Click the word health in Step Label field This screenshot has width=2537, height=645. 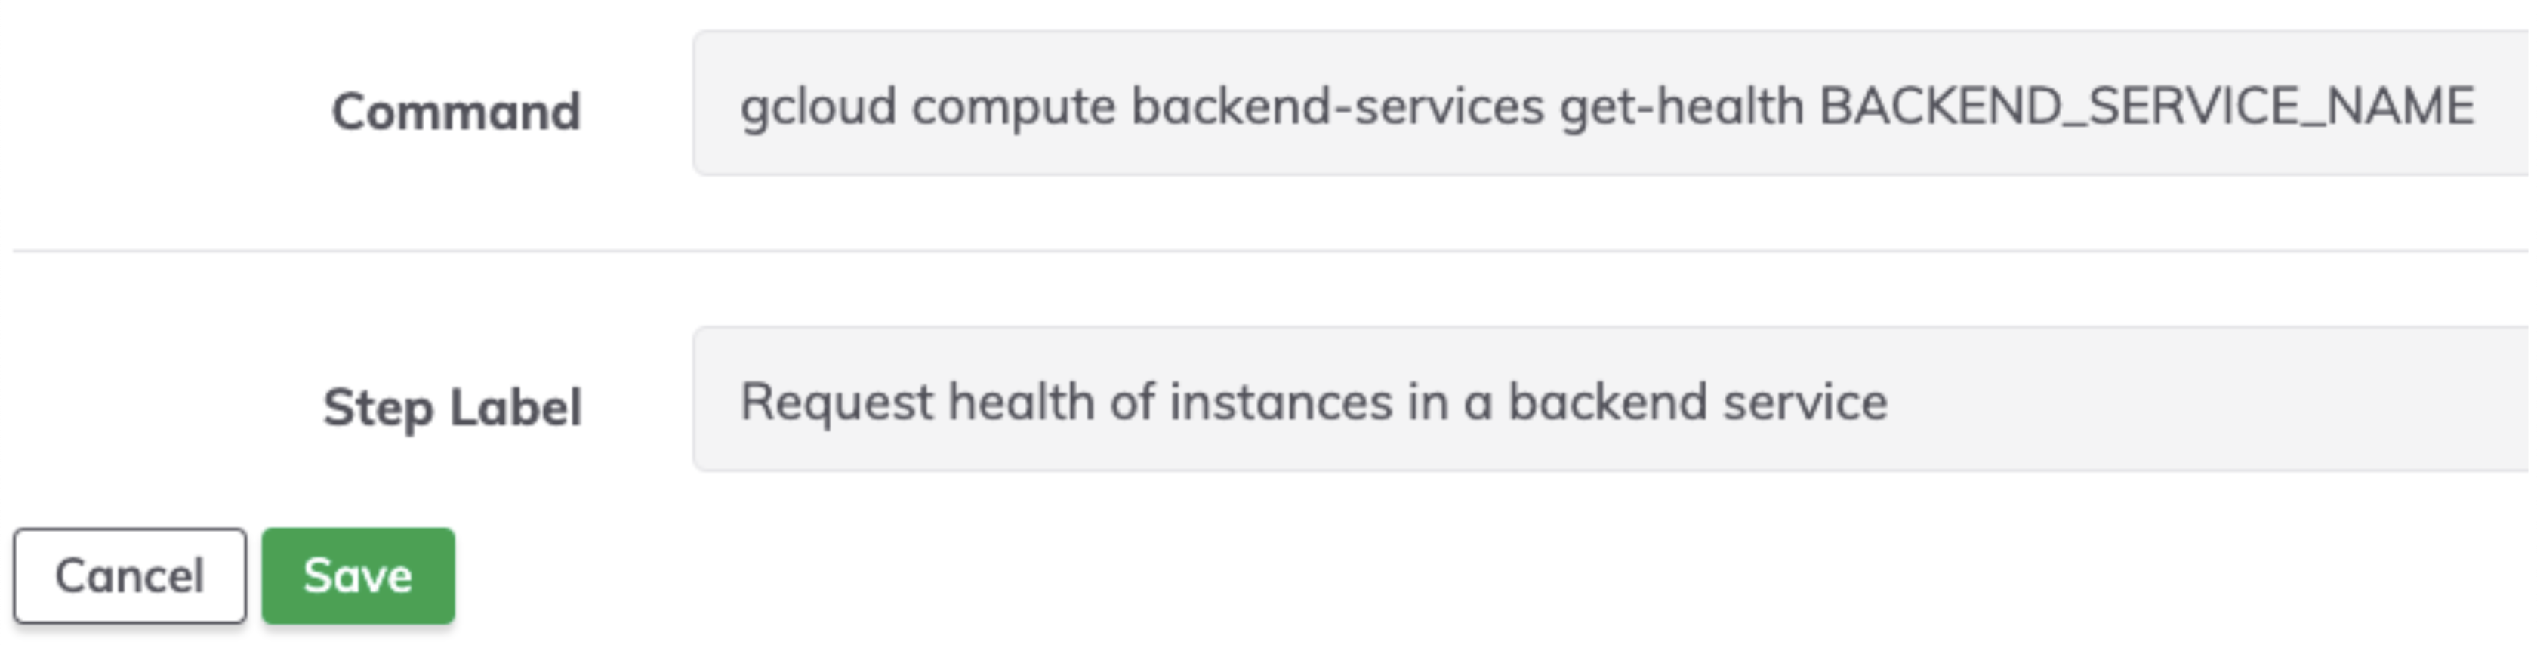(x=1022, y=402)
